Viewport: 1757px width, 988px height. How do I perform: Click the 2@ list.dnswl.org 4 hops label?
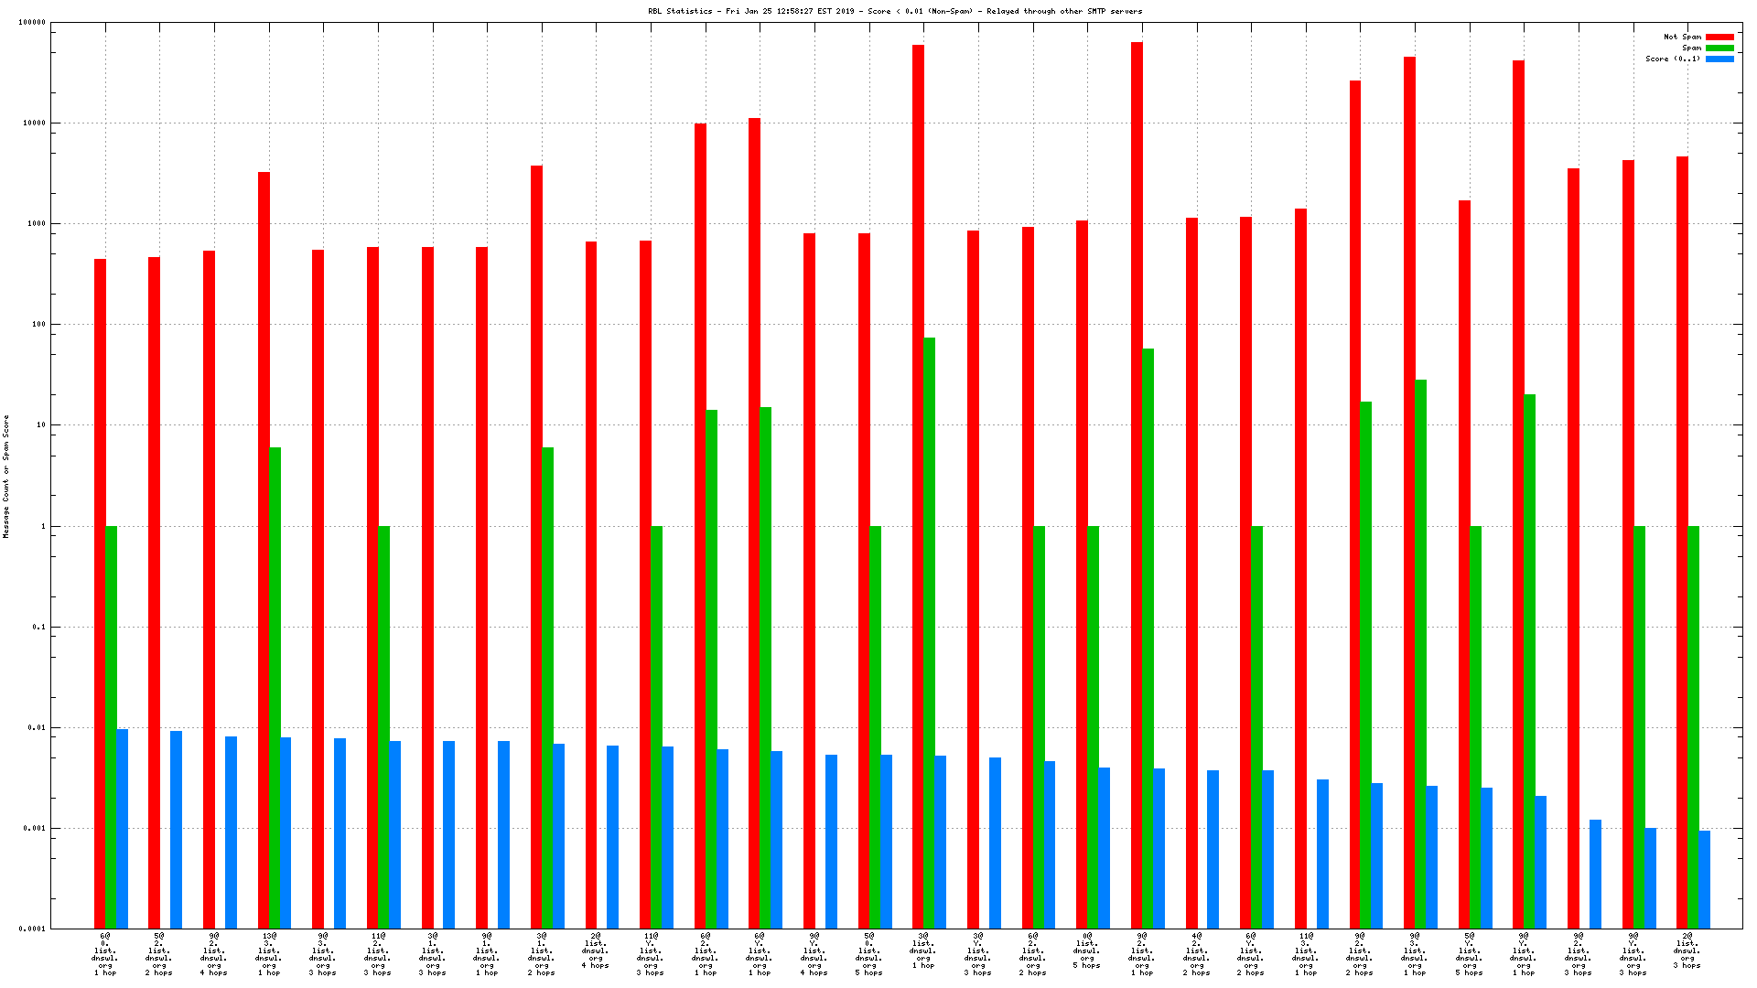point(596,950)
